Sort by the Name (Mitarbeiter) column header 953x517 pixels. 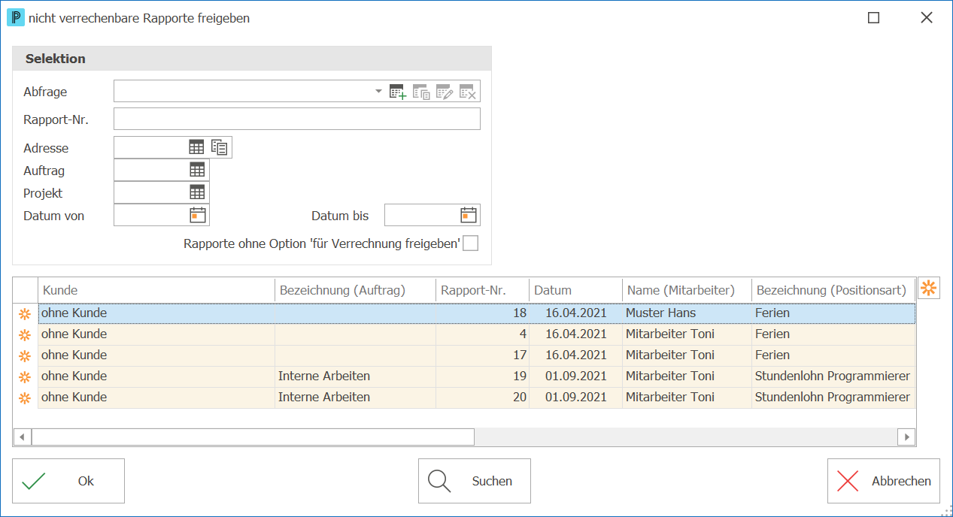[x=687, y=290]
